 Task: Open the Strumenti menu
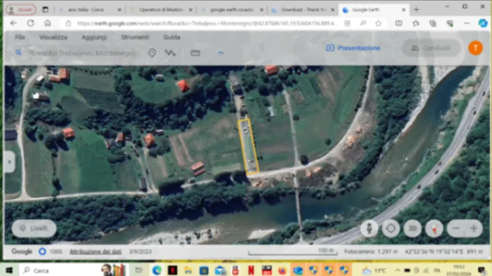click(135, 37)
